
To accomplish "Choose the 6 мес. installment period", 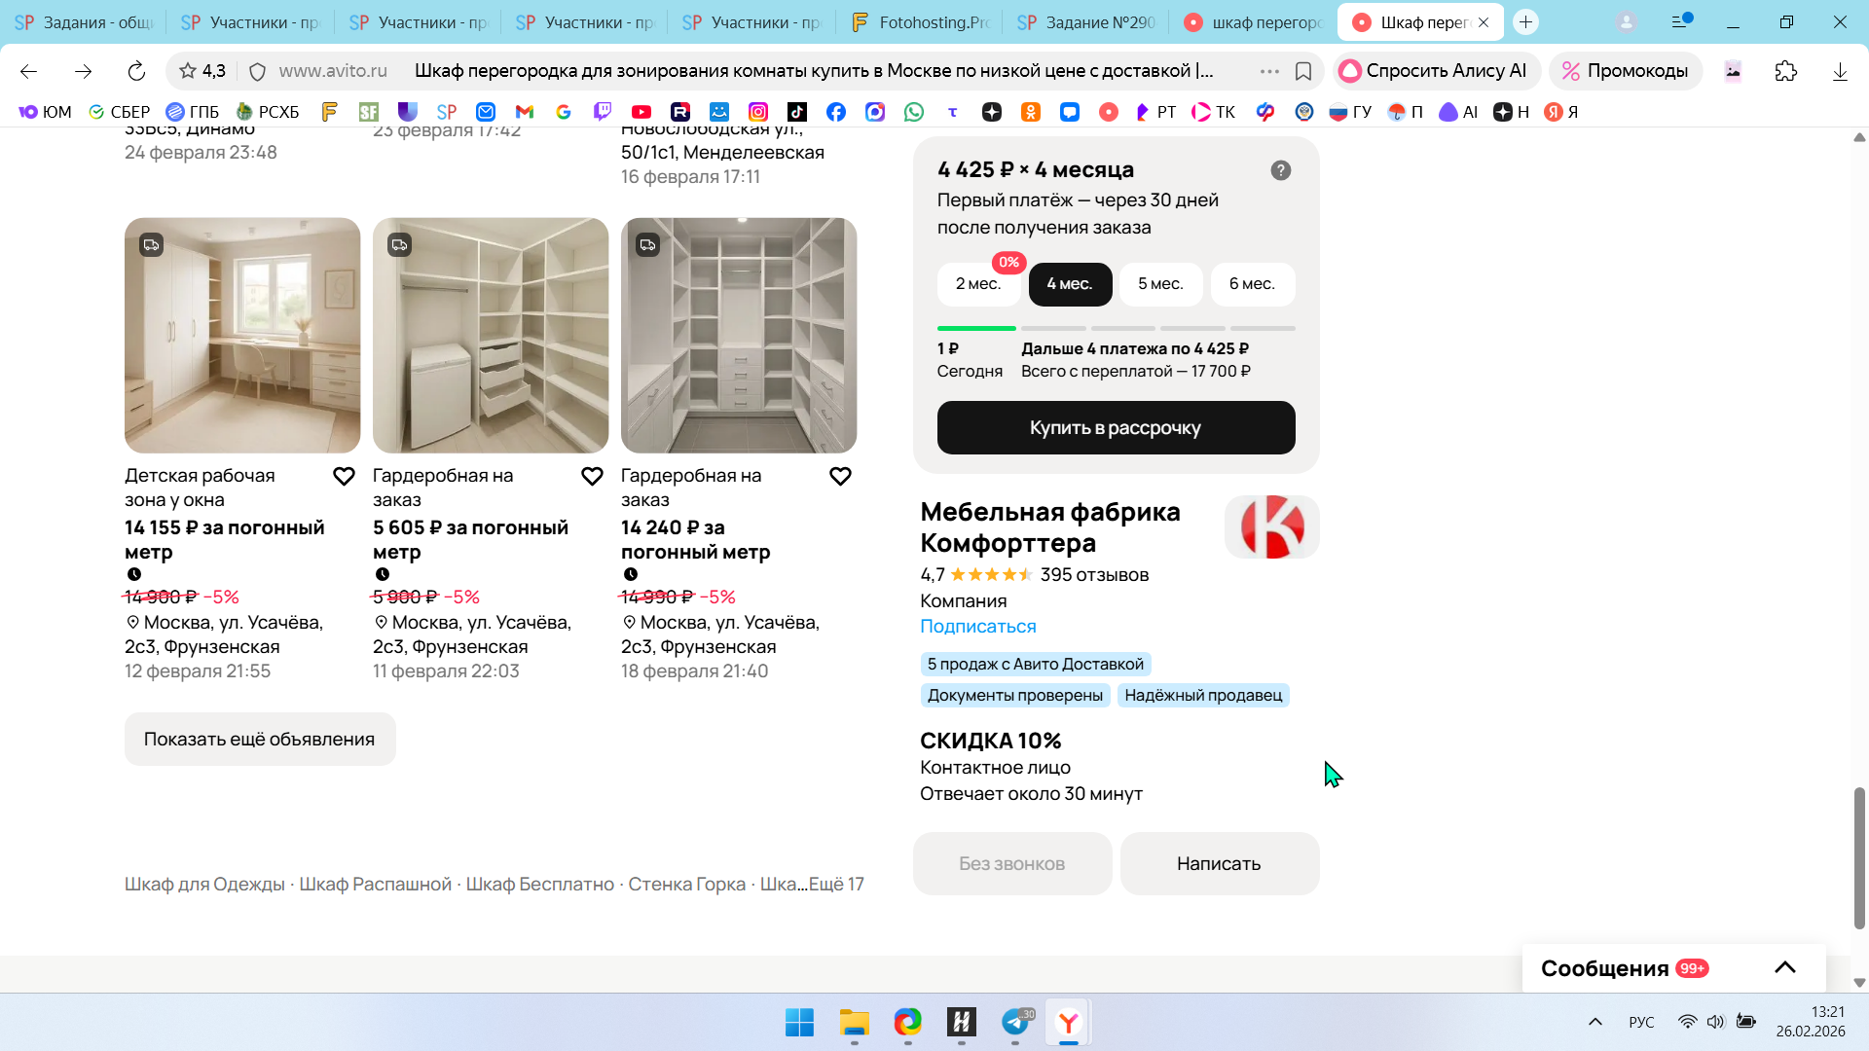I will (1251, 284).
